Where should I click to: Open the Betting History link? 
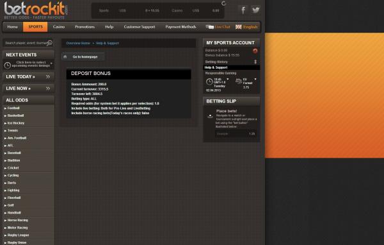tap(216, 62)
